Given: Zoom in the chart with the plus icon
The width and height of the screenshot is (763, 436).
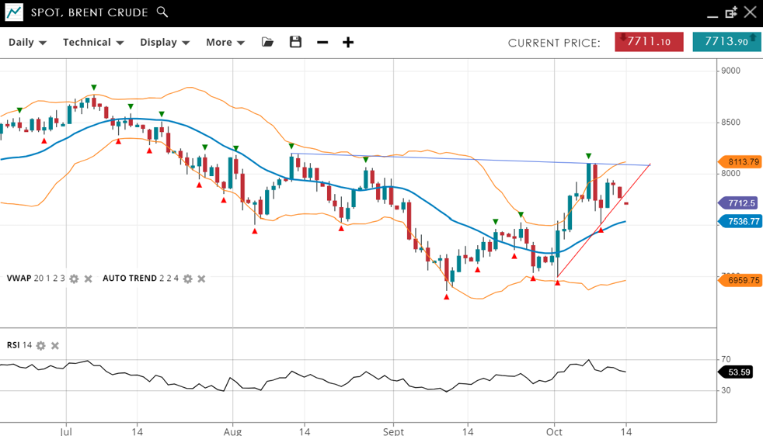Looking at the screenshot, I should (348, 42).
